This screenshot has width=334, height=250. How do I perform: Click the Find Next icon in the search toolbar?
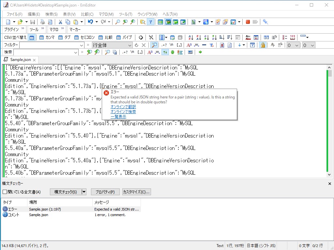pos(97,52)
